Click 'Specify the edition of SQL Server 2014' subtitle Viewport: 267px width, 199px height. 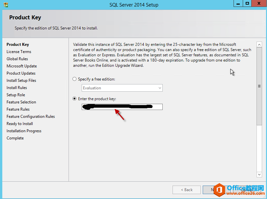[x=56, y=28]
